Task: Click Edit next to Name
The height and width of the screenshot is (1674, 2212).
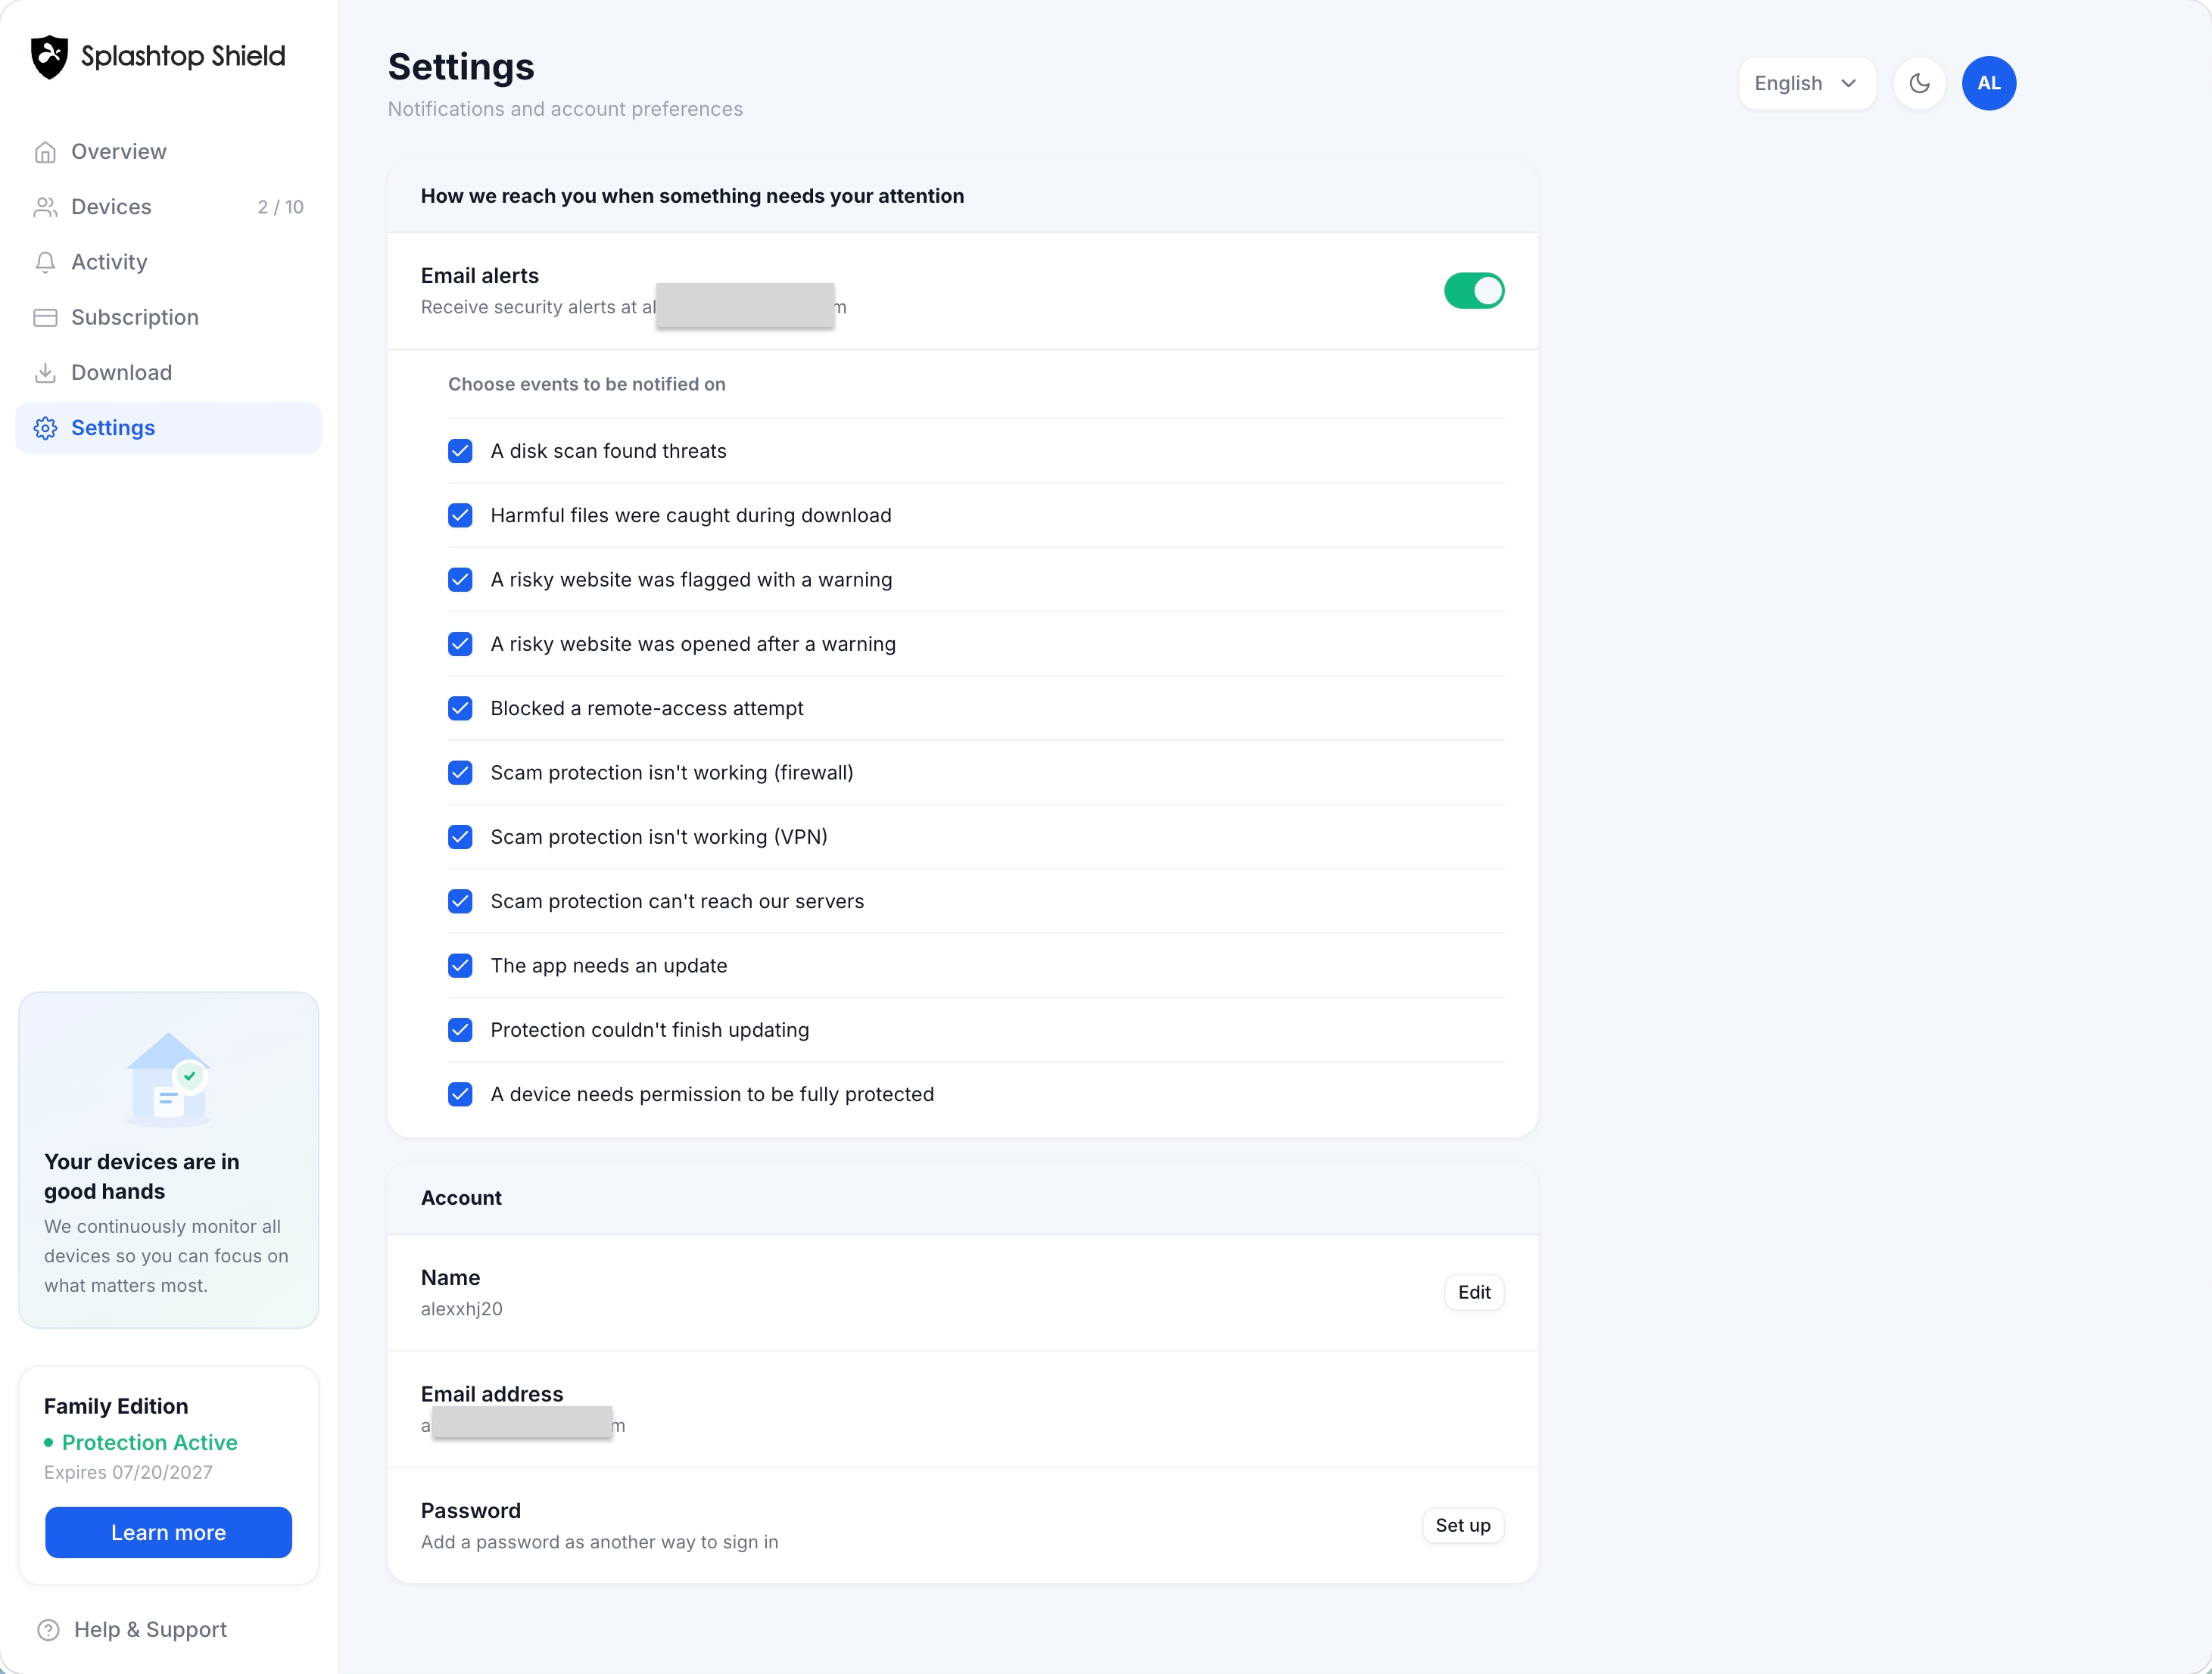Action: click(1474, 1293)
